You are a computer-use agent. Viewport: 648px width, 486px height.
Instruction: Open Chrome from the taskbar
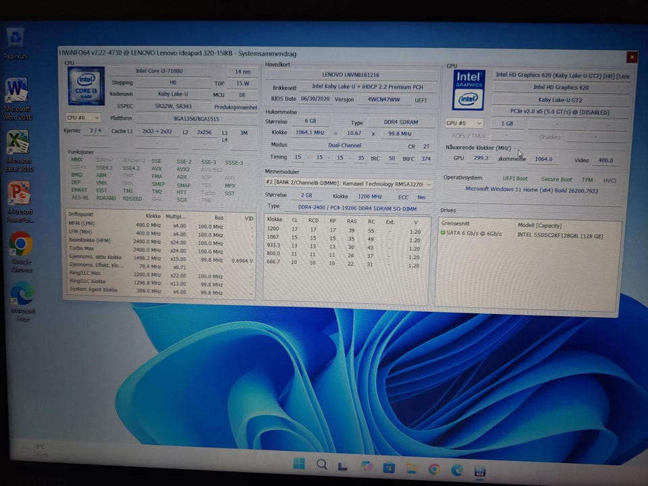click(x=434, y=469)
